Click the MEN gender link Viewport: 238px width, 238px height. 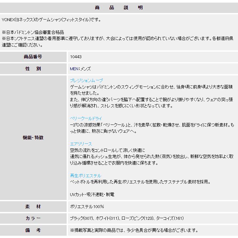tap(74, 69)
